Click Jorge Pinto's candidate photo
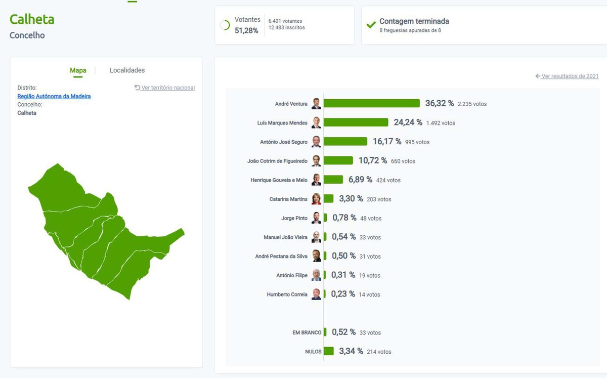The image size is (607, 378). 316,218
